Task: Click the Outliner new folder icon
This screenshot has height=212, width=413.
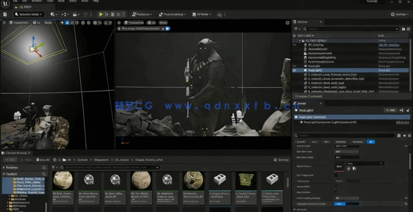Action: (404, 29)
